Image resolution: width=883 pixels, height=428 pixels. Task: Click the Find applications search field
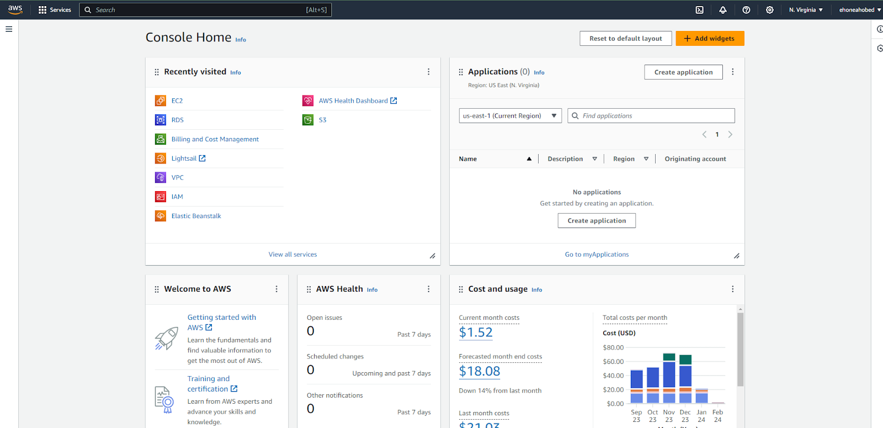tap(651, 116)
